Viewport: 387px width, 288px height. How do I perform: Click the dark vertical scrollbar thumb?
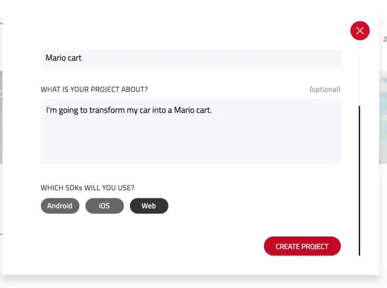[x=359, y=179]
